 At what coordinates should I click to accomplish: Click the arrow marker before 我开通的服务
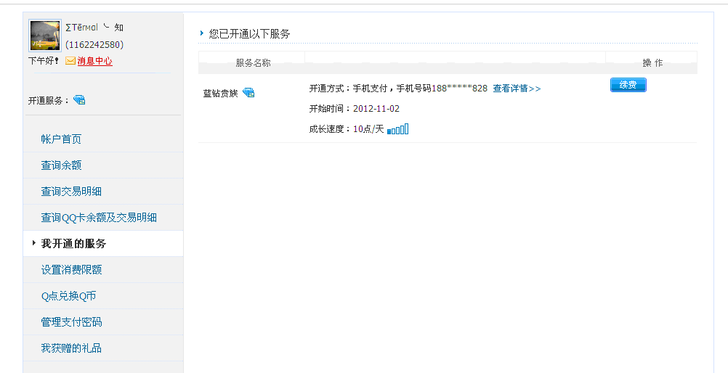34,242
